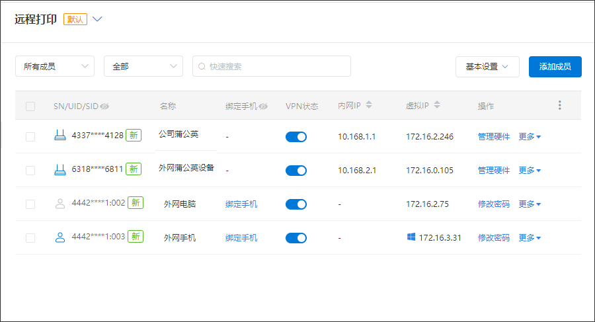Click 绑定手机 link for 外网电脑
The height and width of the screenshot is (322, 595).
click(x=241, y=204)
